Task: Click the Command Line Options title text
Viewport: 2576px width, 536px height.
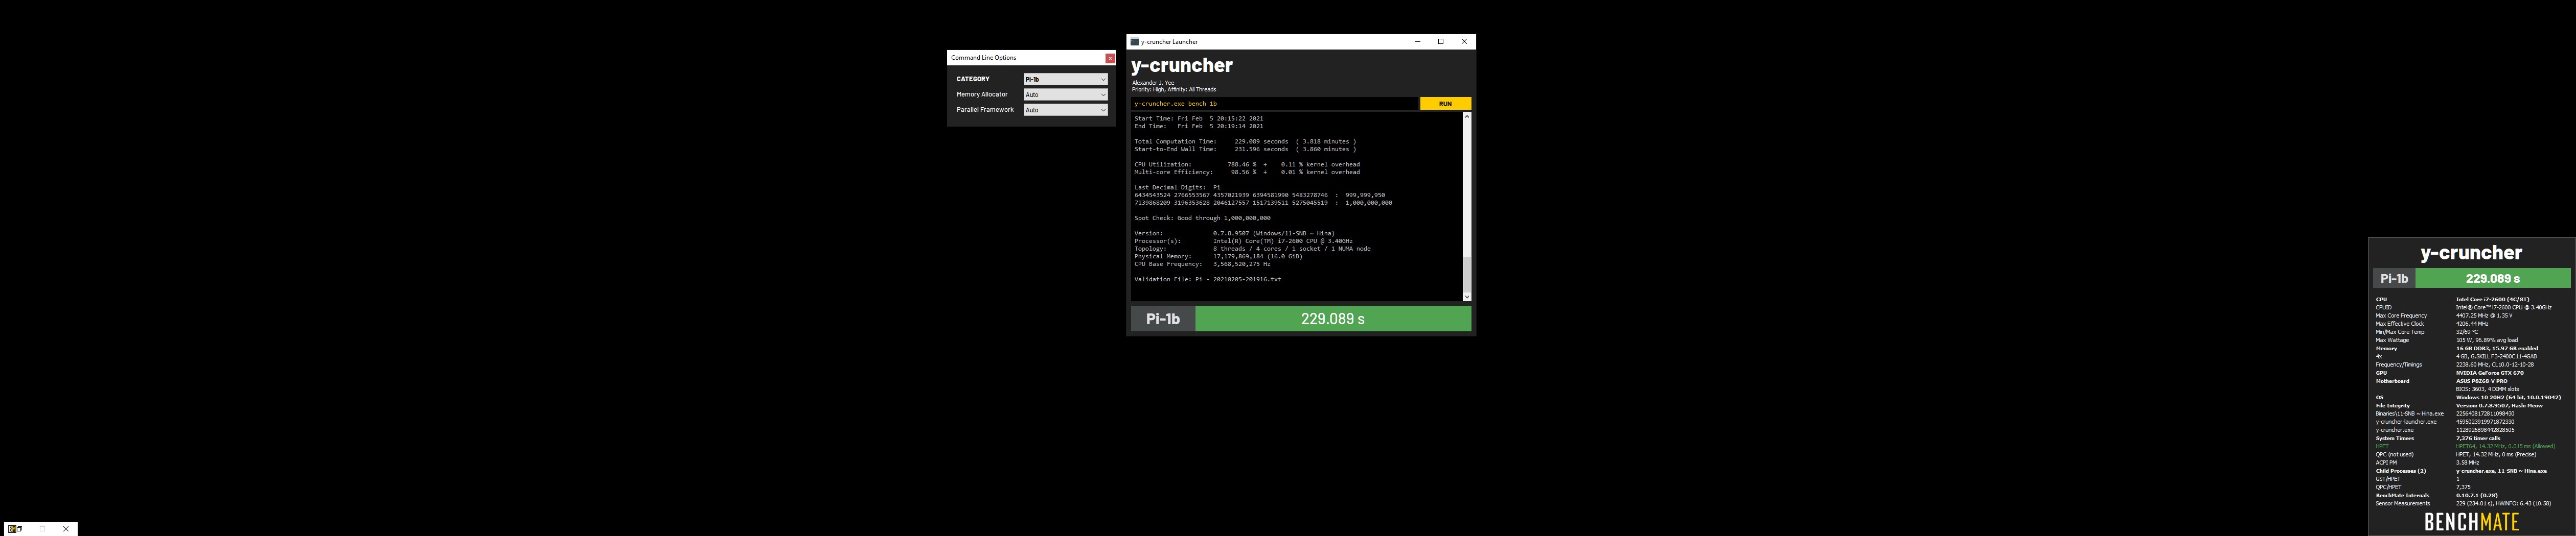Action: [983, 58]
